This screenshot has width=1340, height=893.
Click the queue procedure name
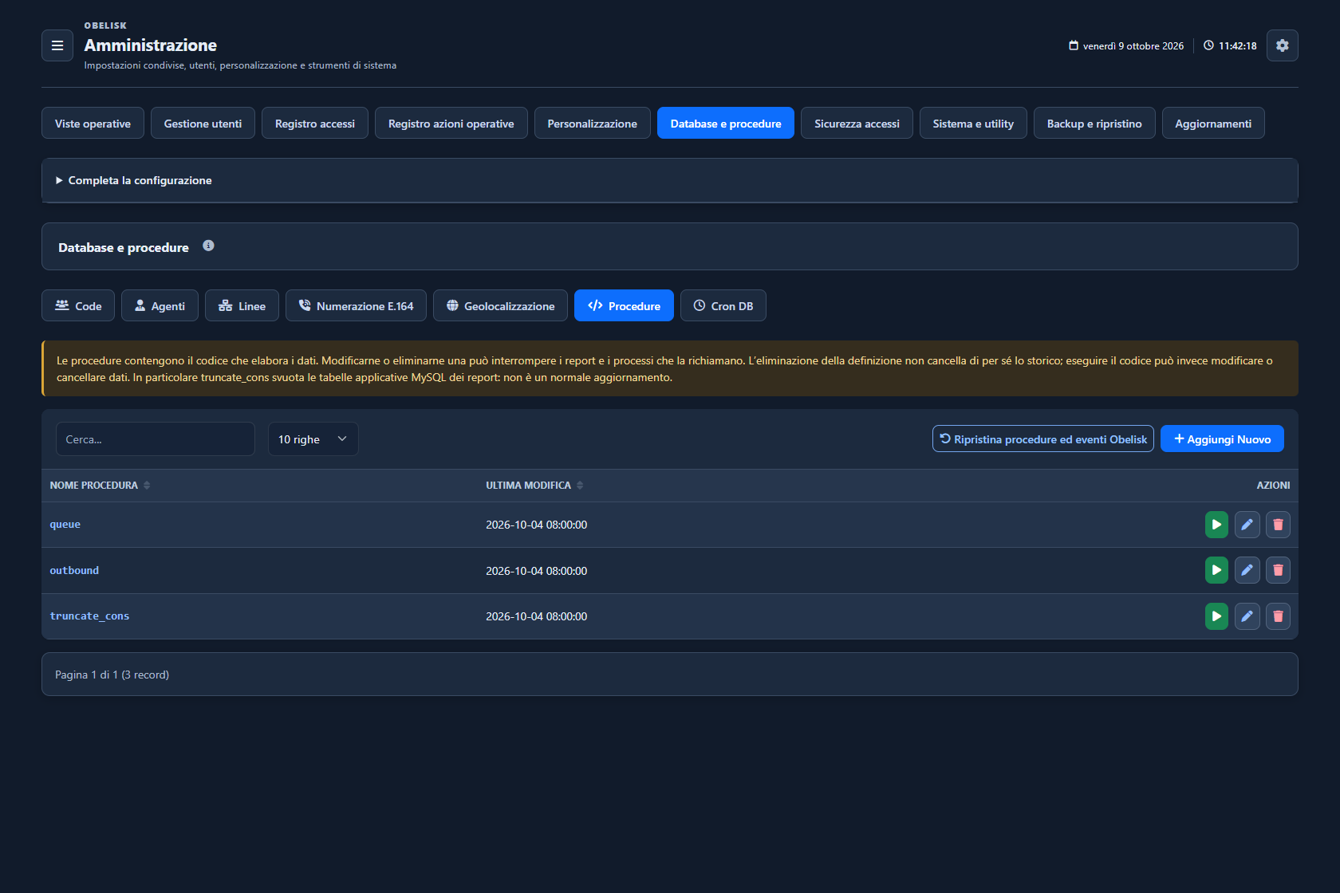click(65, 525)
